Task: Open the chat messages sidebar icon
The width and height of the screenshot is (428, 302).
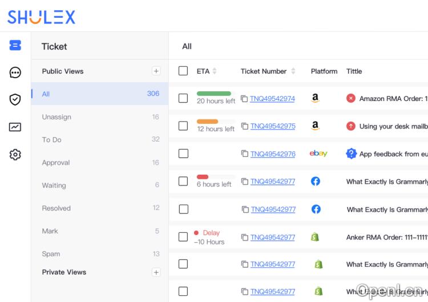Action: click(15, 73)
